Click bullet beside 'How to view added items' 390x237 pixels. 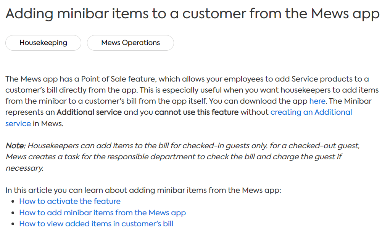(x=13, y=224)
